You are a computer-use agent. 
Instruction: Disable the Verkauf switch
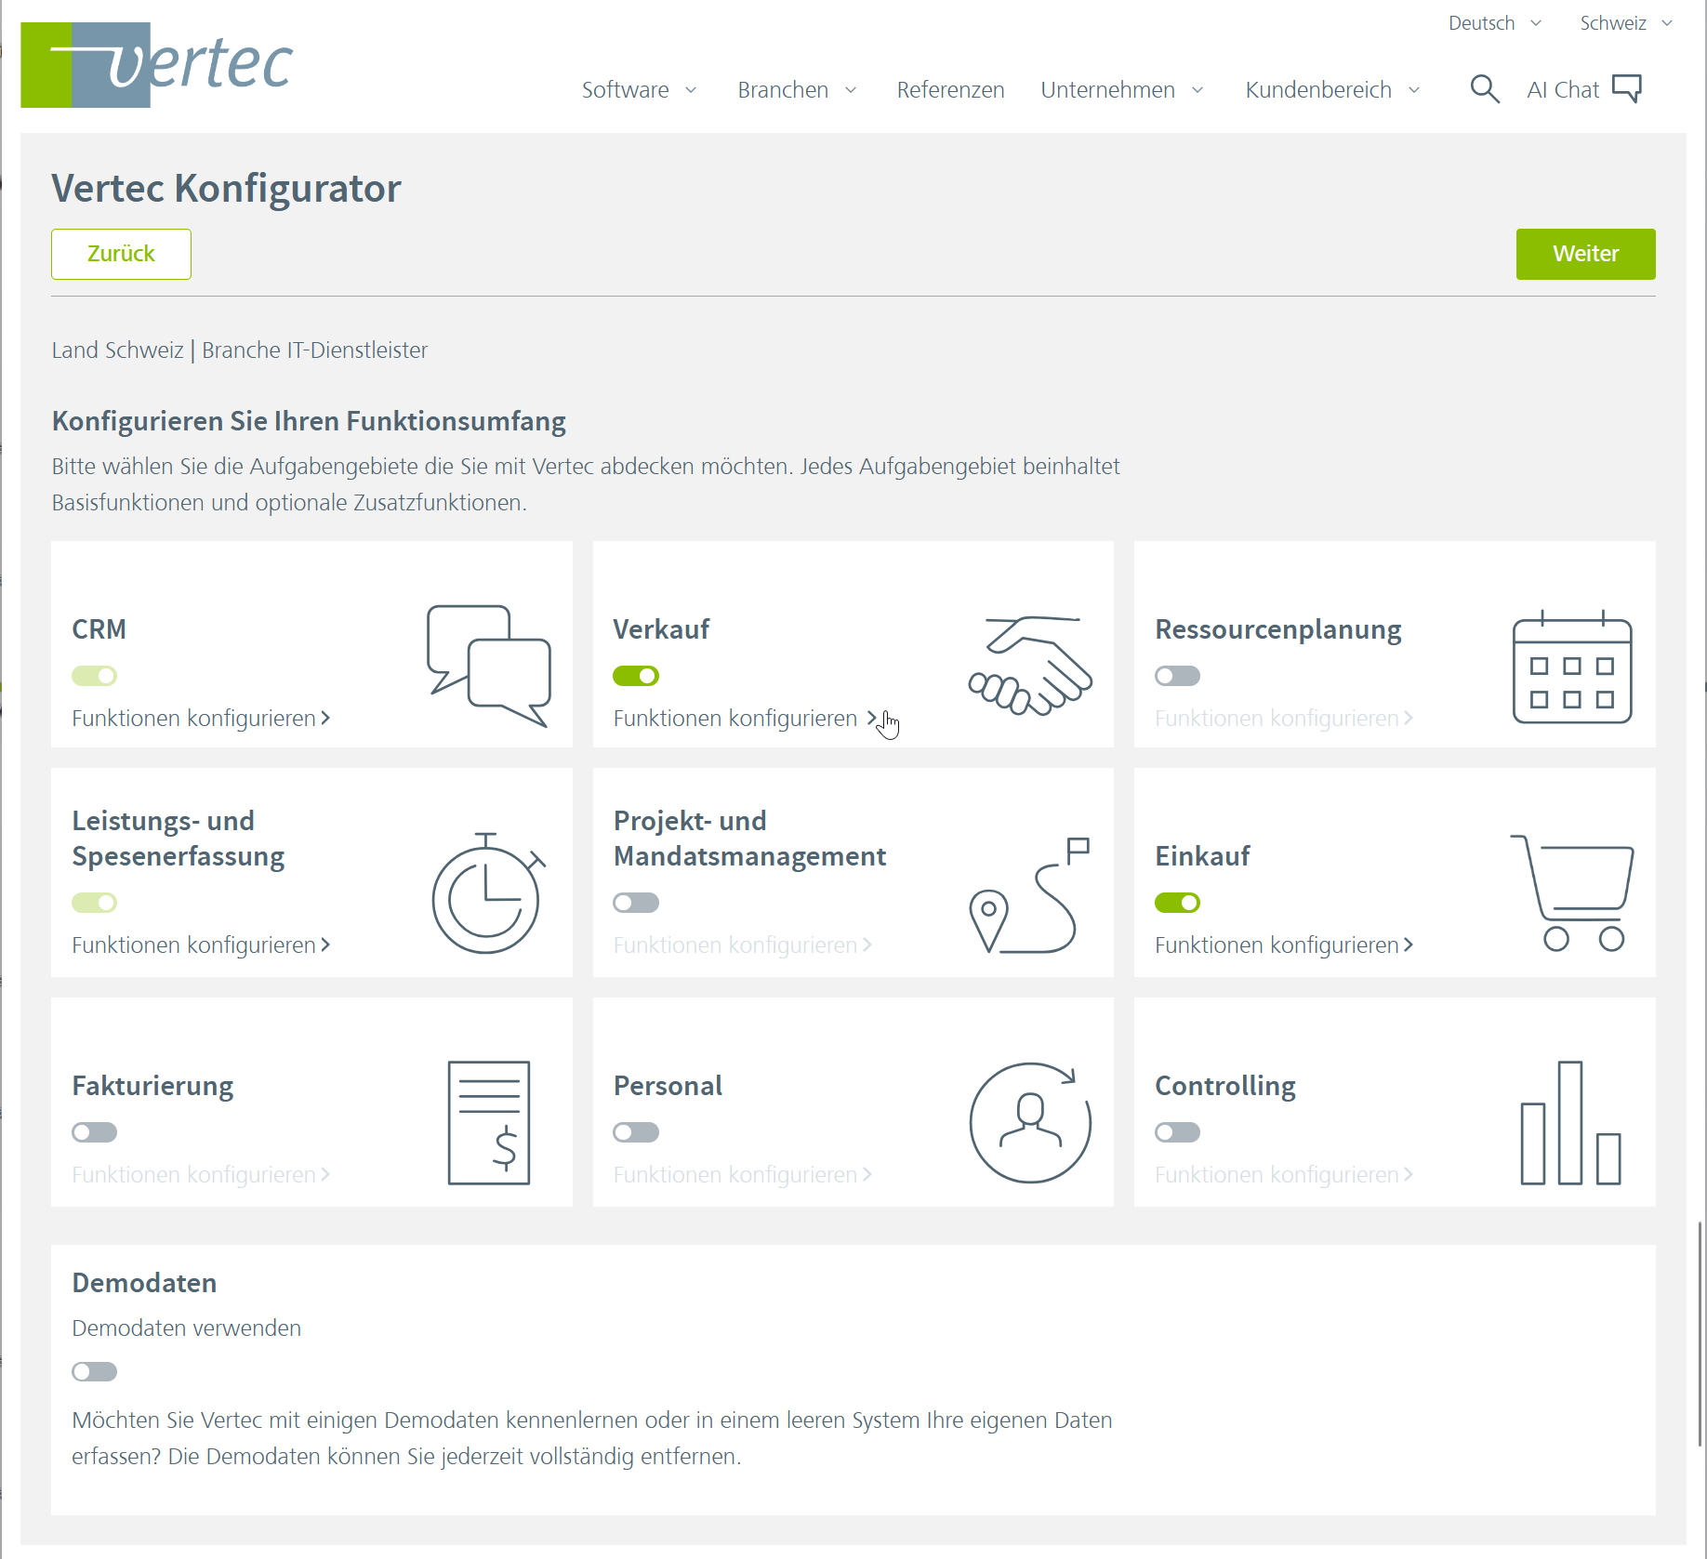pyautogui.click(x=636, y=676)
